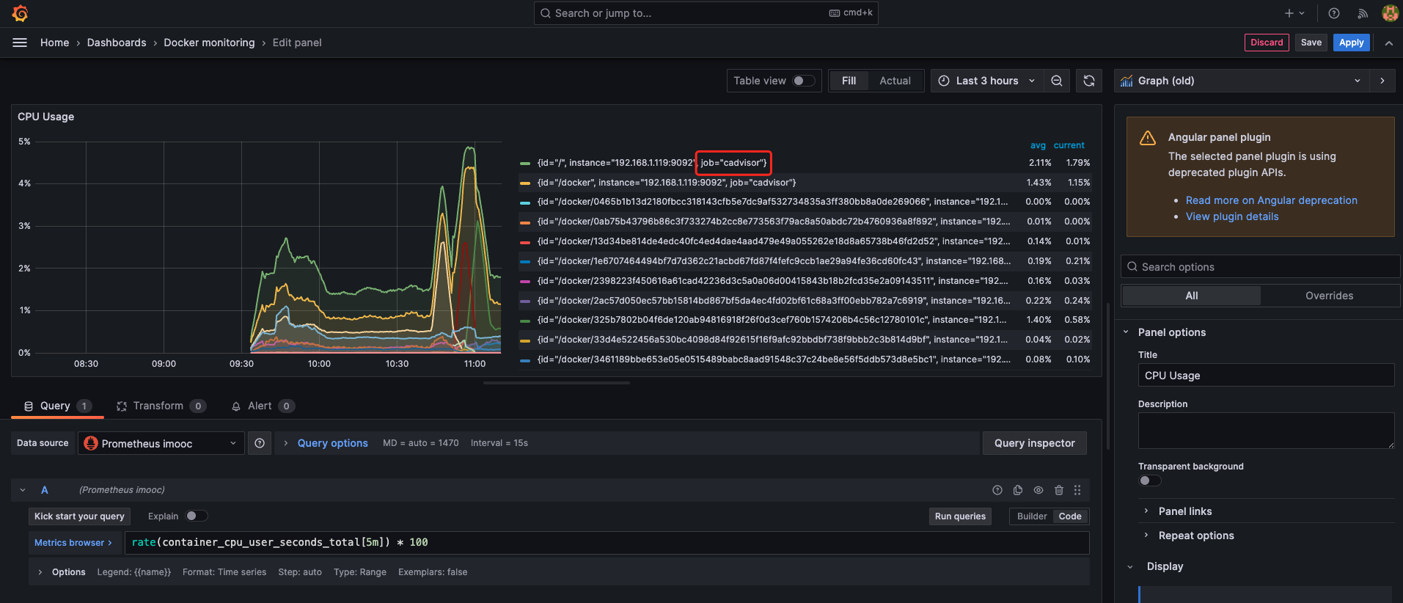1403x603 pixels.
Task: Delete query A using the trash icon
Action: coord(1059,490)
